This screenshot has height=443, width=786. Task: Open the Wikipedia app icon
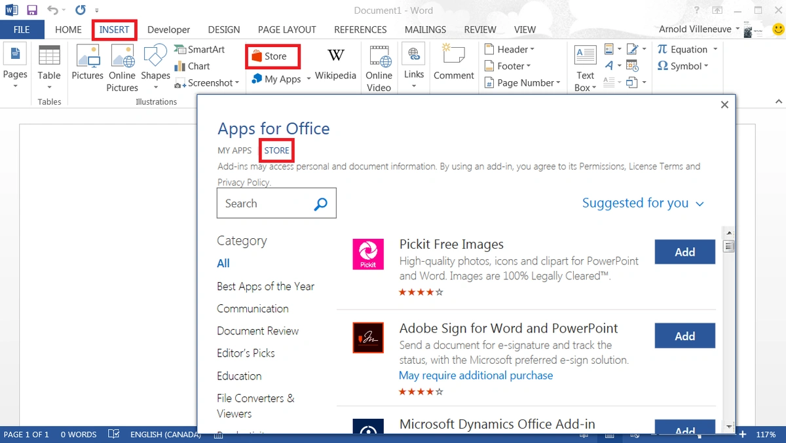[335, 63]
